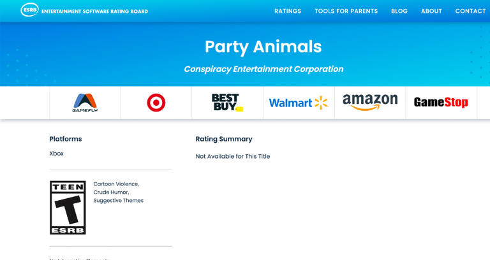Click Conspiracy Entertainment Corporation publisher name
This screenshot has width=490, height=260.
tap(264, 69)
